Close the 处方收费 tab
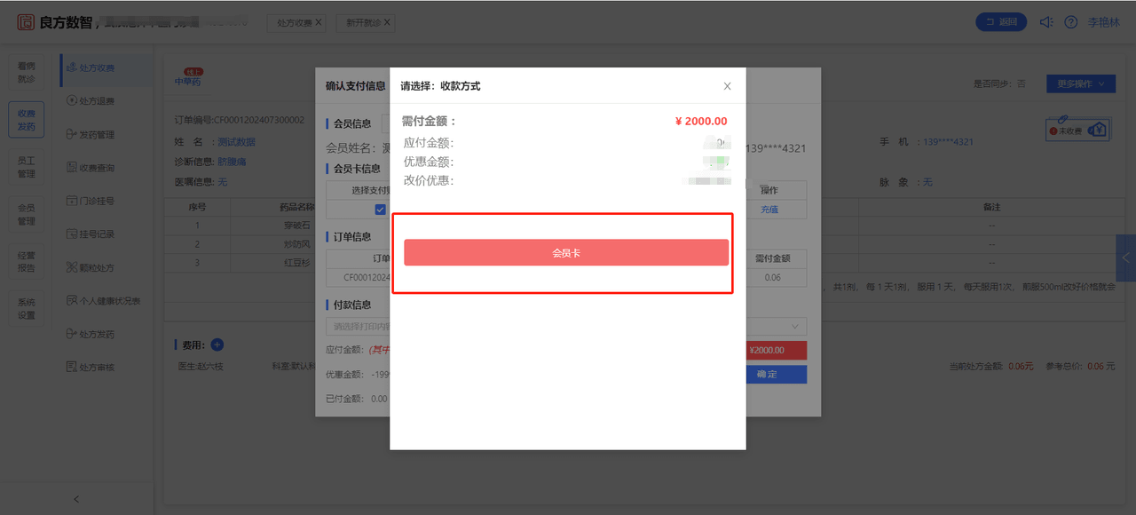 319,22
